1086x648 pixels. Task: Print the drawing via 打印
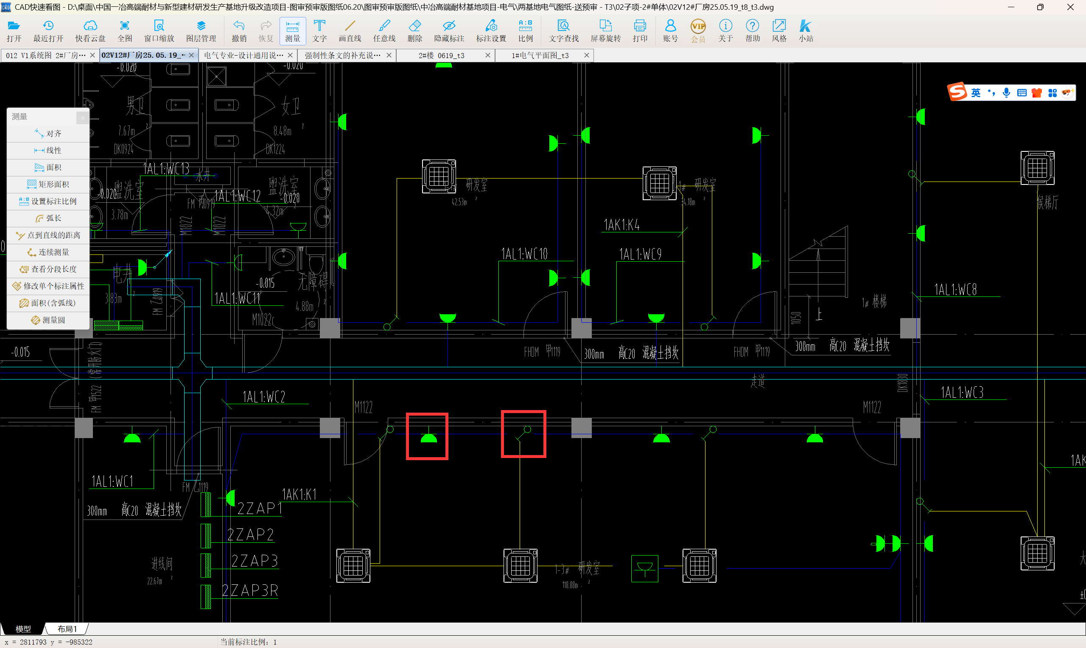[x=640, y=31]
